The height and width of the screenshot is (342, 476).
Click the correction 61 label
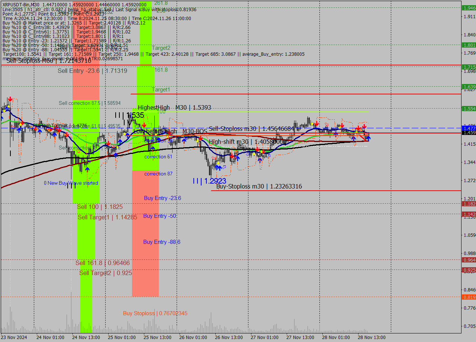point(158,157)
